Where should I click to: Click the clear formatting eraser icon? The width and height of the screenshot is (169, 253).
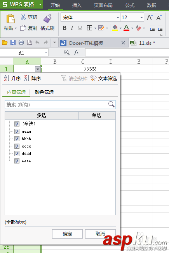138,28
